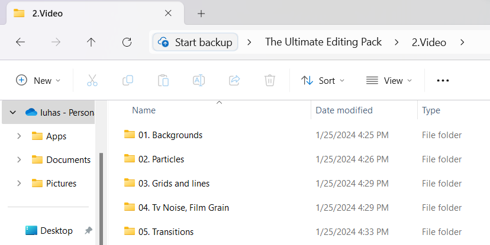This screenshot has width=490, height=245.
Task: Click the Delete trash can icon
Action: 270,80
